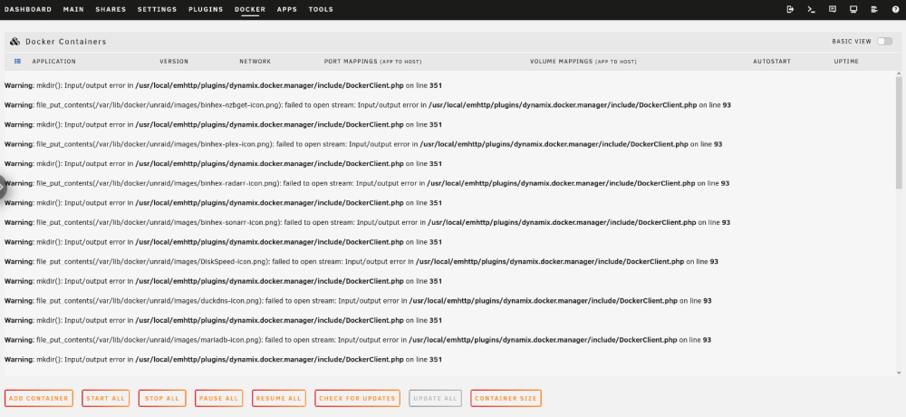The height and width of the screenshot is (417, 906).
Task: Click the Add Container button
Action: [x=39, y=399]
